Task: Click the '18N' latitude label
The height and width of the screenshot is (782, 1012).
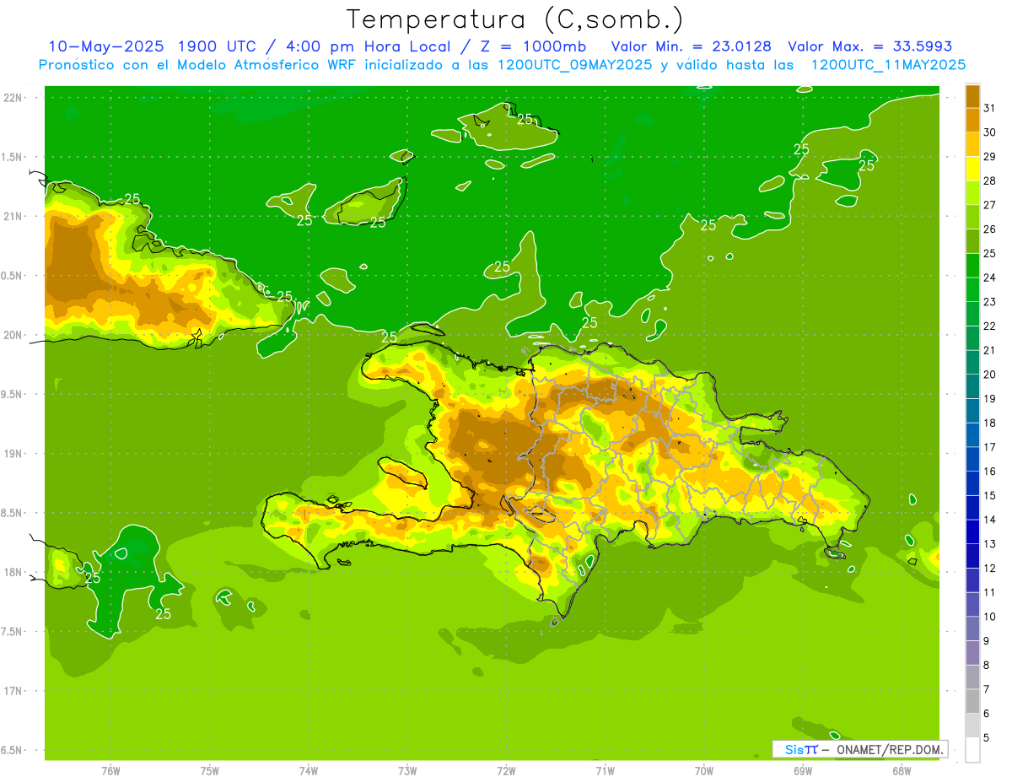Action: 13,572
